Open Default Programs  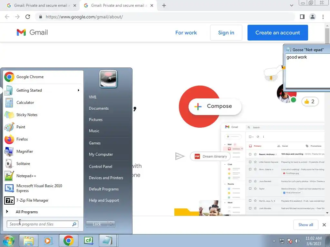(104, 189)
